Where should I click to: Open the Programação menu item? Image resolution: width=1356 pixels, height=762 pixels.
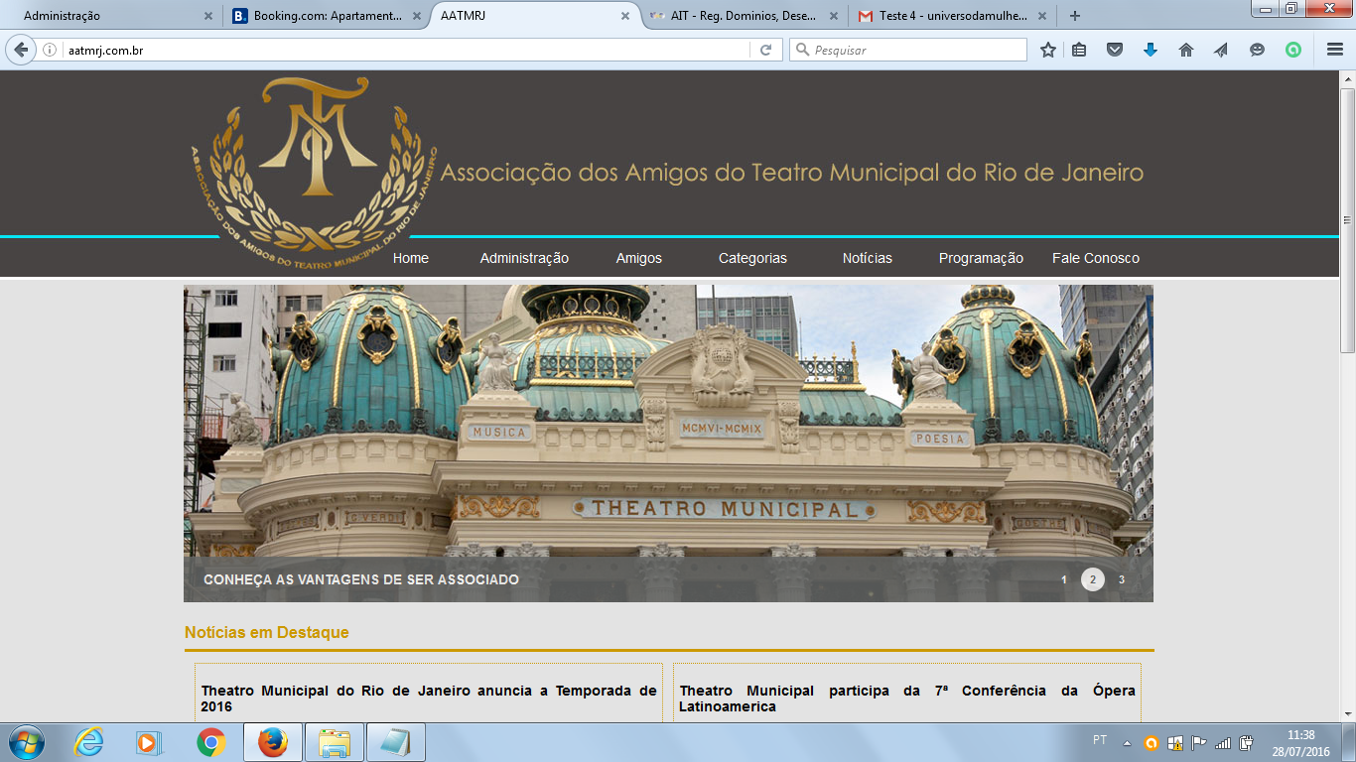(x=981, y=258)
